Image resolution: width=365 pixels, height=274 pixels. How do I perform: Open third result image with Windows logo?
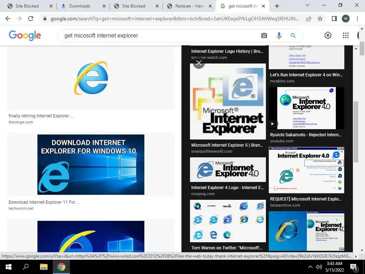pyautogui.click(x=91, y=236)
